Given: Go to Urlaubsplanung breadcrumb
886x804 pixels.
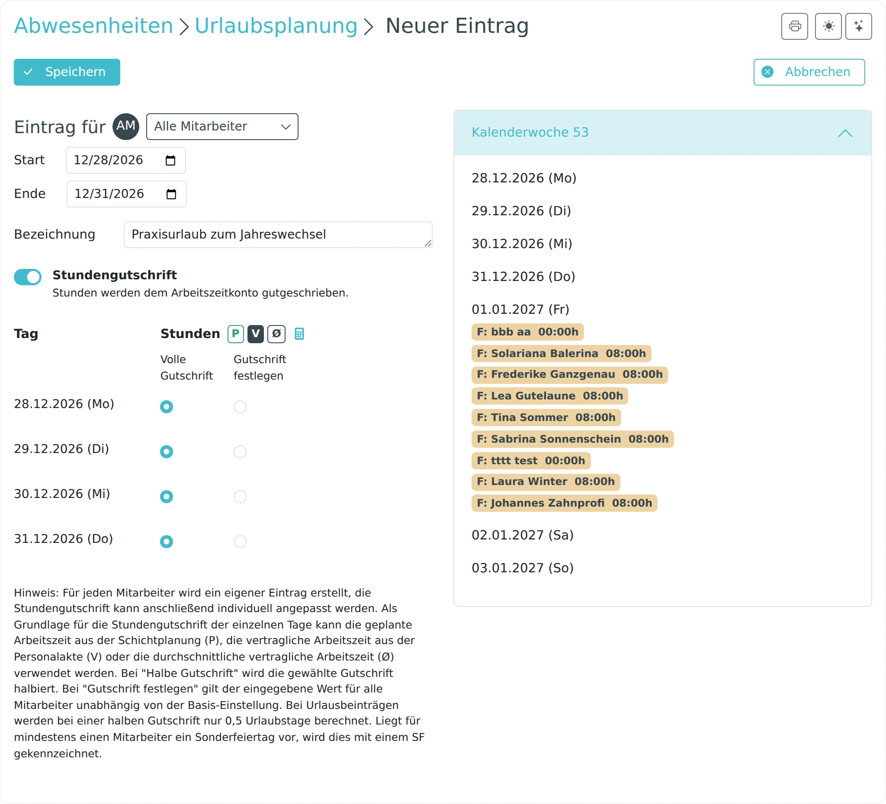Looking at the screenshot, I should click(x=276, y=26).
